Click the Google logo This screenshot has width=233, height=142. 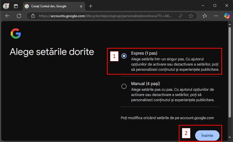[16, 34]
